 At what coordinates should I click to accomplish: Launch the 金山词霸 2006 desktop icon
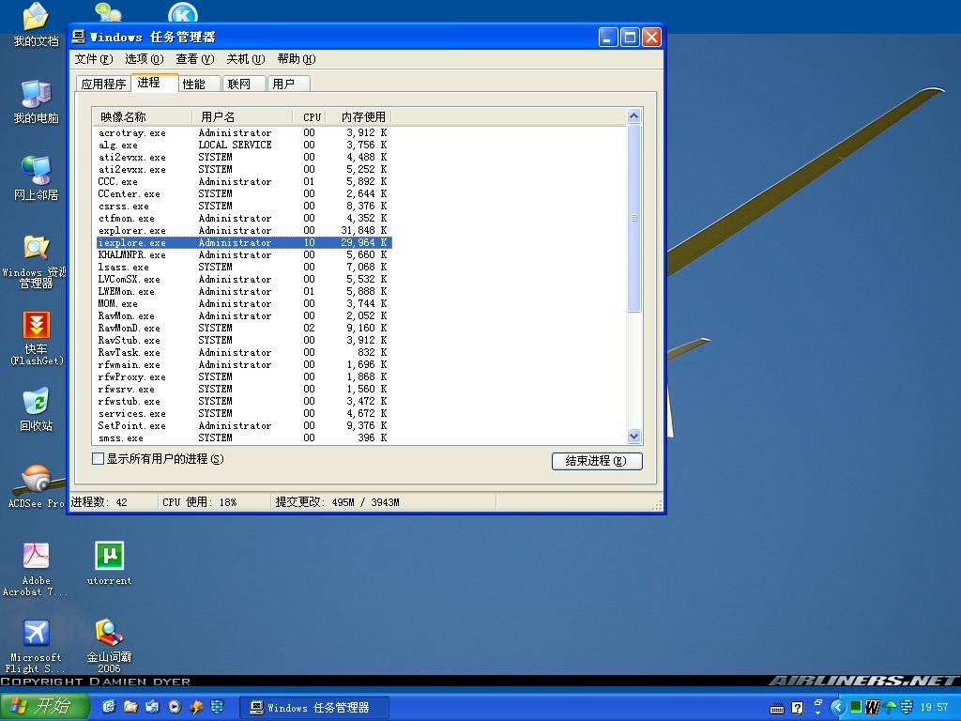109,646
